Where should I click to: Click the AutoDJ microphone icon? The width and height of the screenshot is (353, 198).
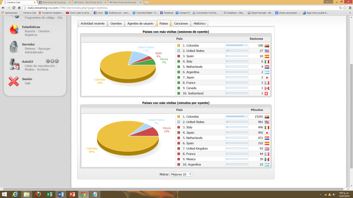point(14,64)
